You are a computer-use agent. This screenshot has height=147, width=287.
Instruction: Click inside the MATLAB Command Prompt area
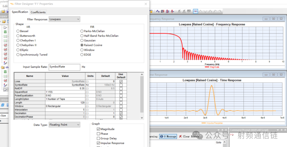coord(258,140)
